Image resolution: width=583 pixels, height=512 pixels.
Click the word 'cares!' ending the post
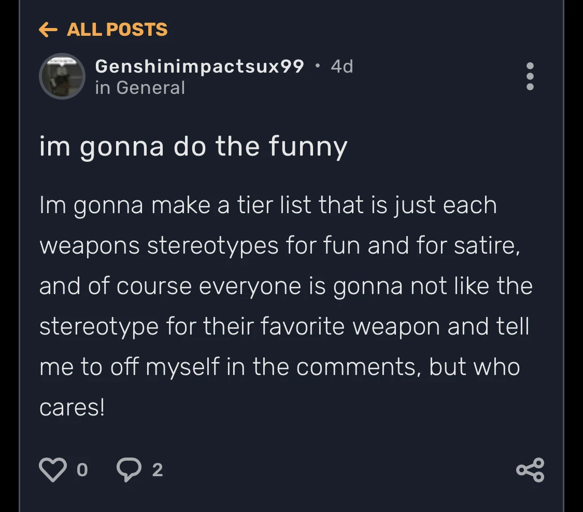pyautogui.click(x=72, y=408)
